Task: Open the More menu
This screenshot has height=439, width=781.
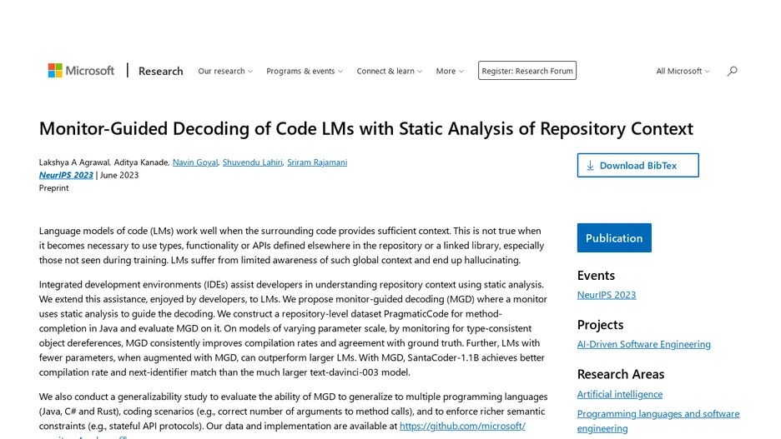Action: click(x=450, y=71)
